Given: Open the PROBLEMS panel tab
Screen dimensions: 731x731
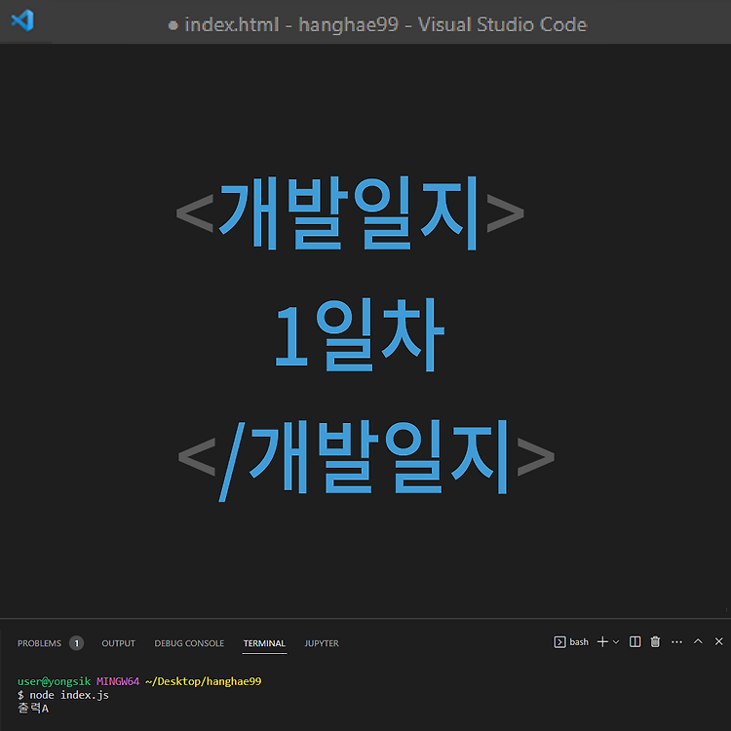Looking at the screenshot, I should point(39,643).
